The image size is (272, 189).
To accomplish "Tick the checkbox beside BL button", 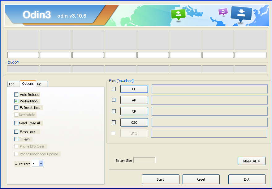I will pos(114,89).
